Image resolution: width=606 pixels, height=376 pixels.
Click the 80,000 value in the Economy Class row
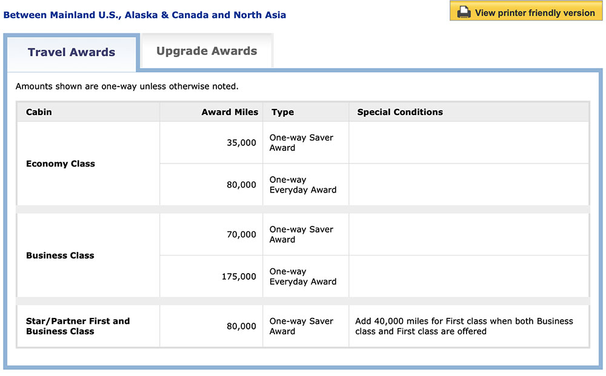pyautogui.click(x=241, y=185)
